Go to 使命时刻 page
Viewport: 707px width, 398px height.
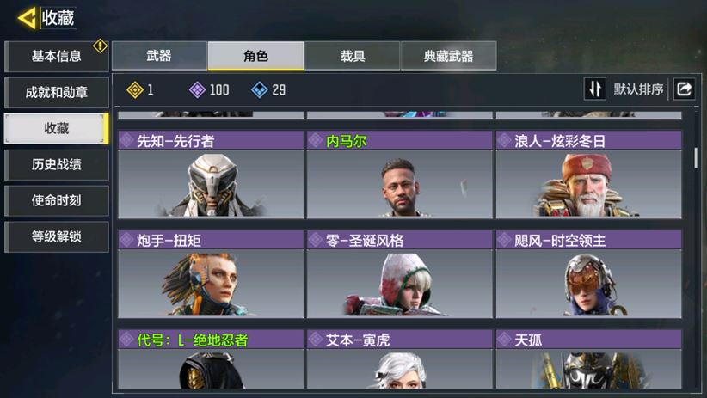tap(57, 200)
